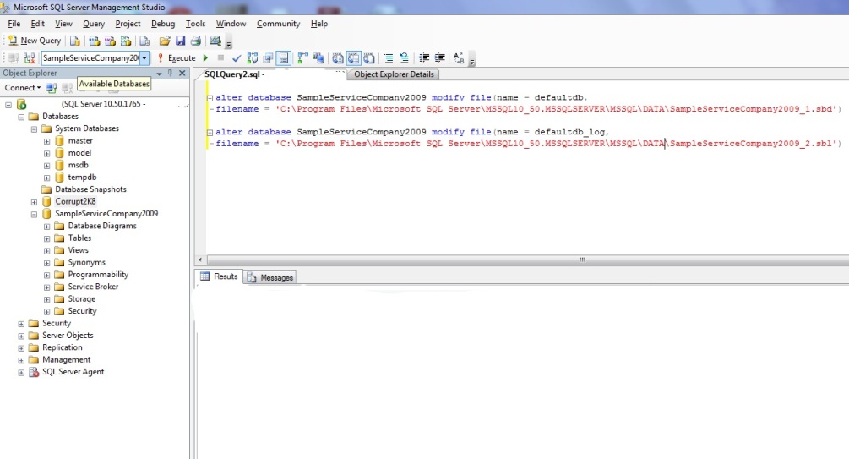849x459 pixels.
Task: Open the Available Databases dropdown
Action: pos(144,58)
